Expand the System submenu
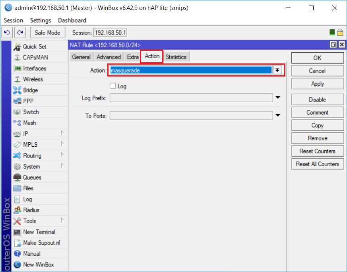This screenshot has width=347, height=272. [62, 166]
